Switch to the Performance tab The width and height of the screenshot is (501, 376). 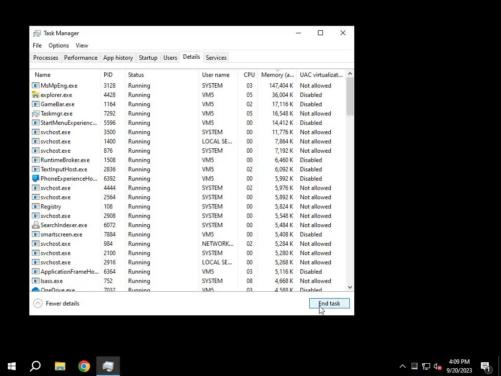[81, 58]
